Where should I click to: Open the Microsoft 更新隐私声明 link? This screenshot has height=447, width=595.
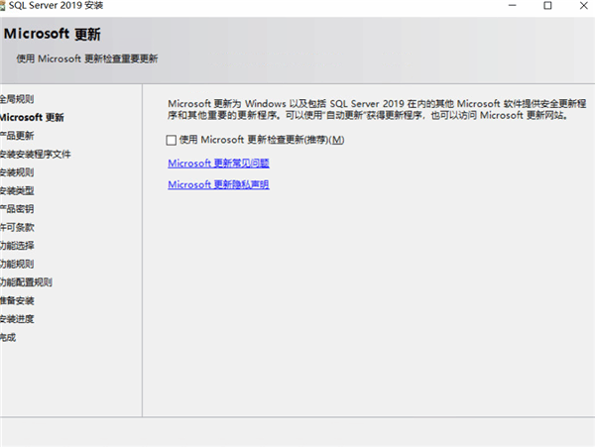[x=218, y=184]
